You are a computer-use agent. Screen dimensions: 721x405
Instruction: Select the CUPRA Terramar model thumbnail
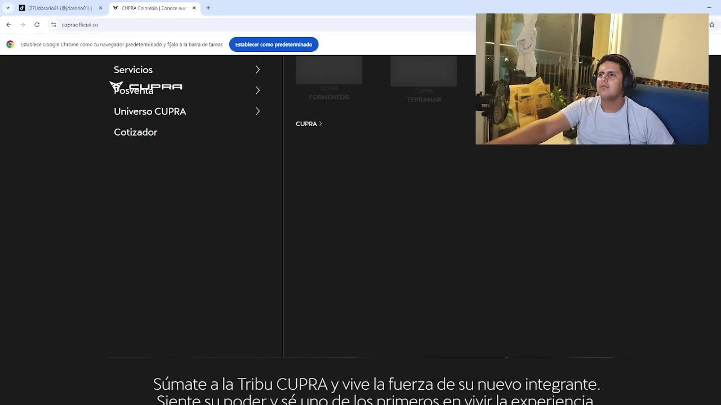pos(424,71)
